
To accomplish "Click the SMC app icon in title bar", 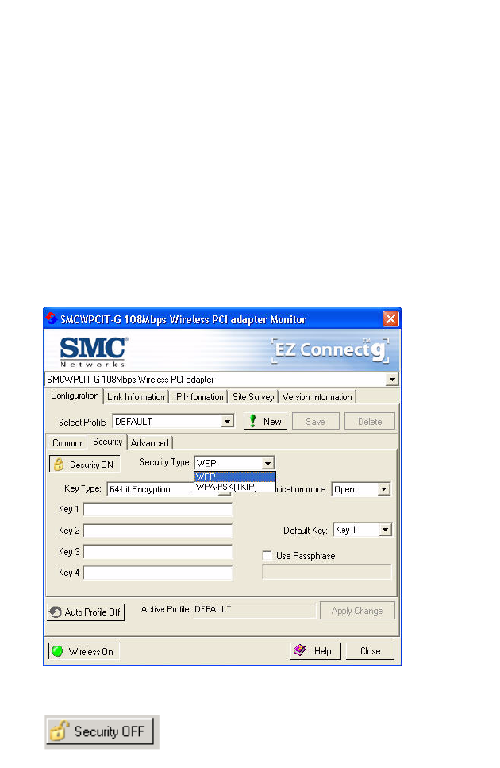I will click(52, 318).
